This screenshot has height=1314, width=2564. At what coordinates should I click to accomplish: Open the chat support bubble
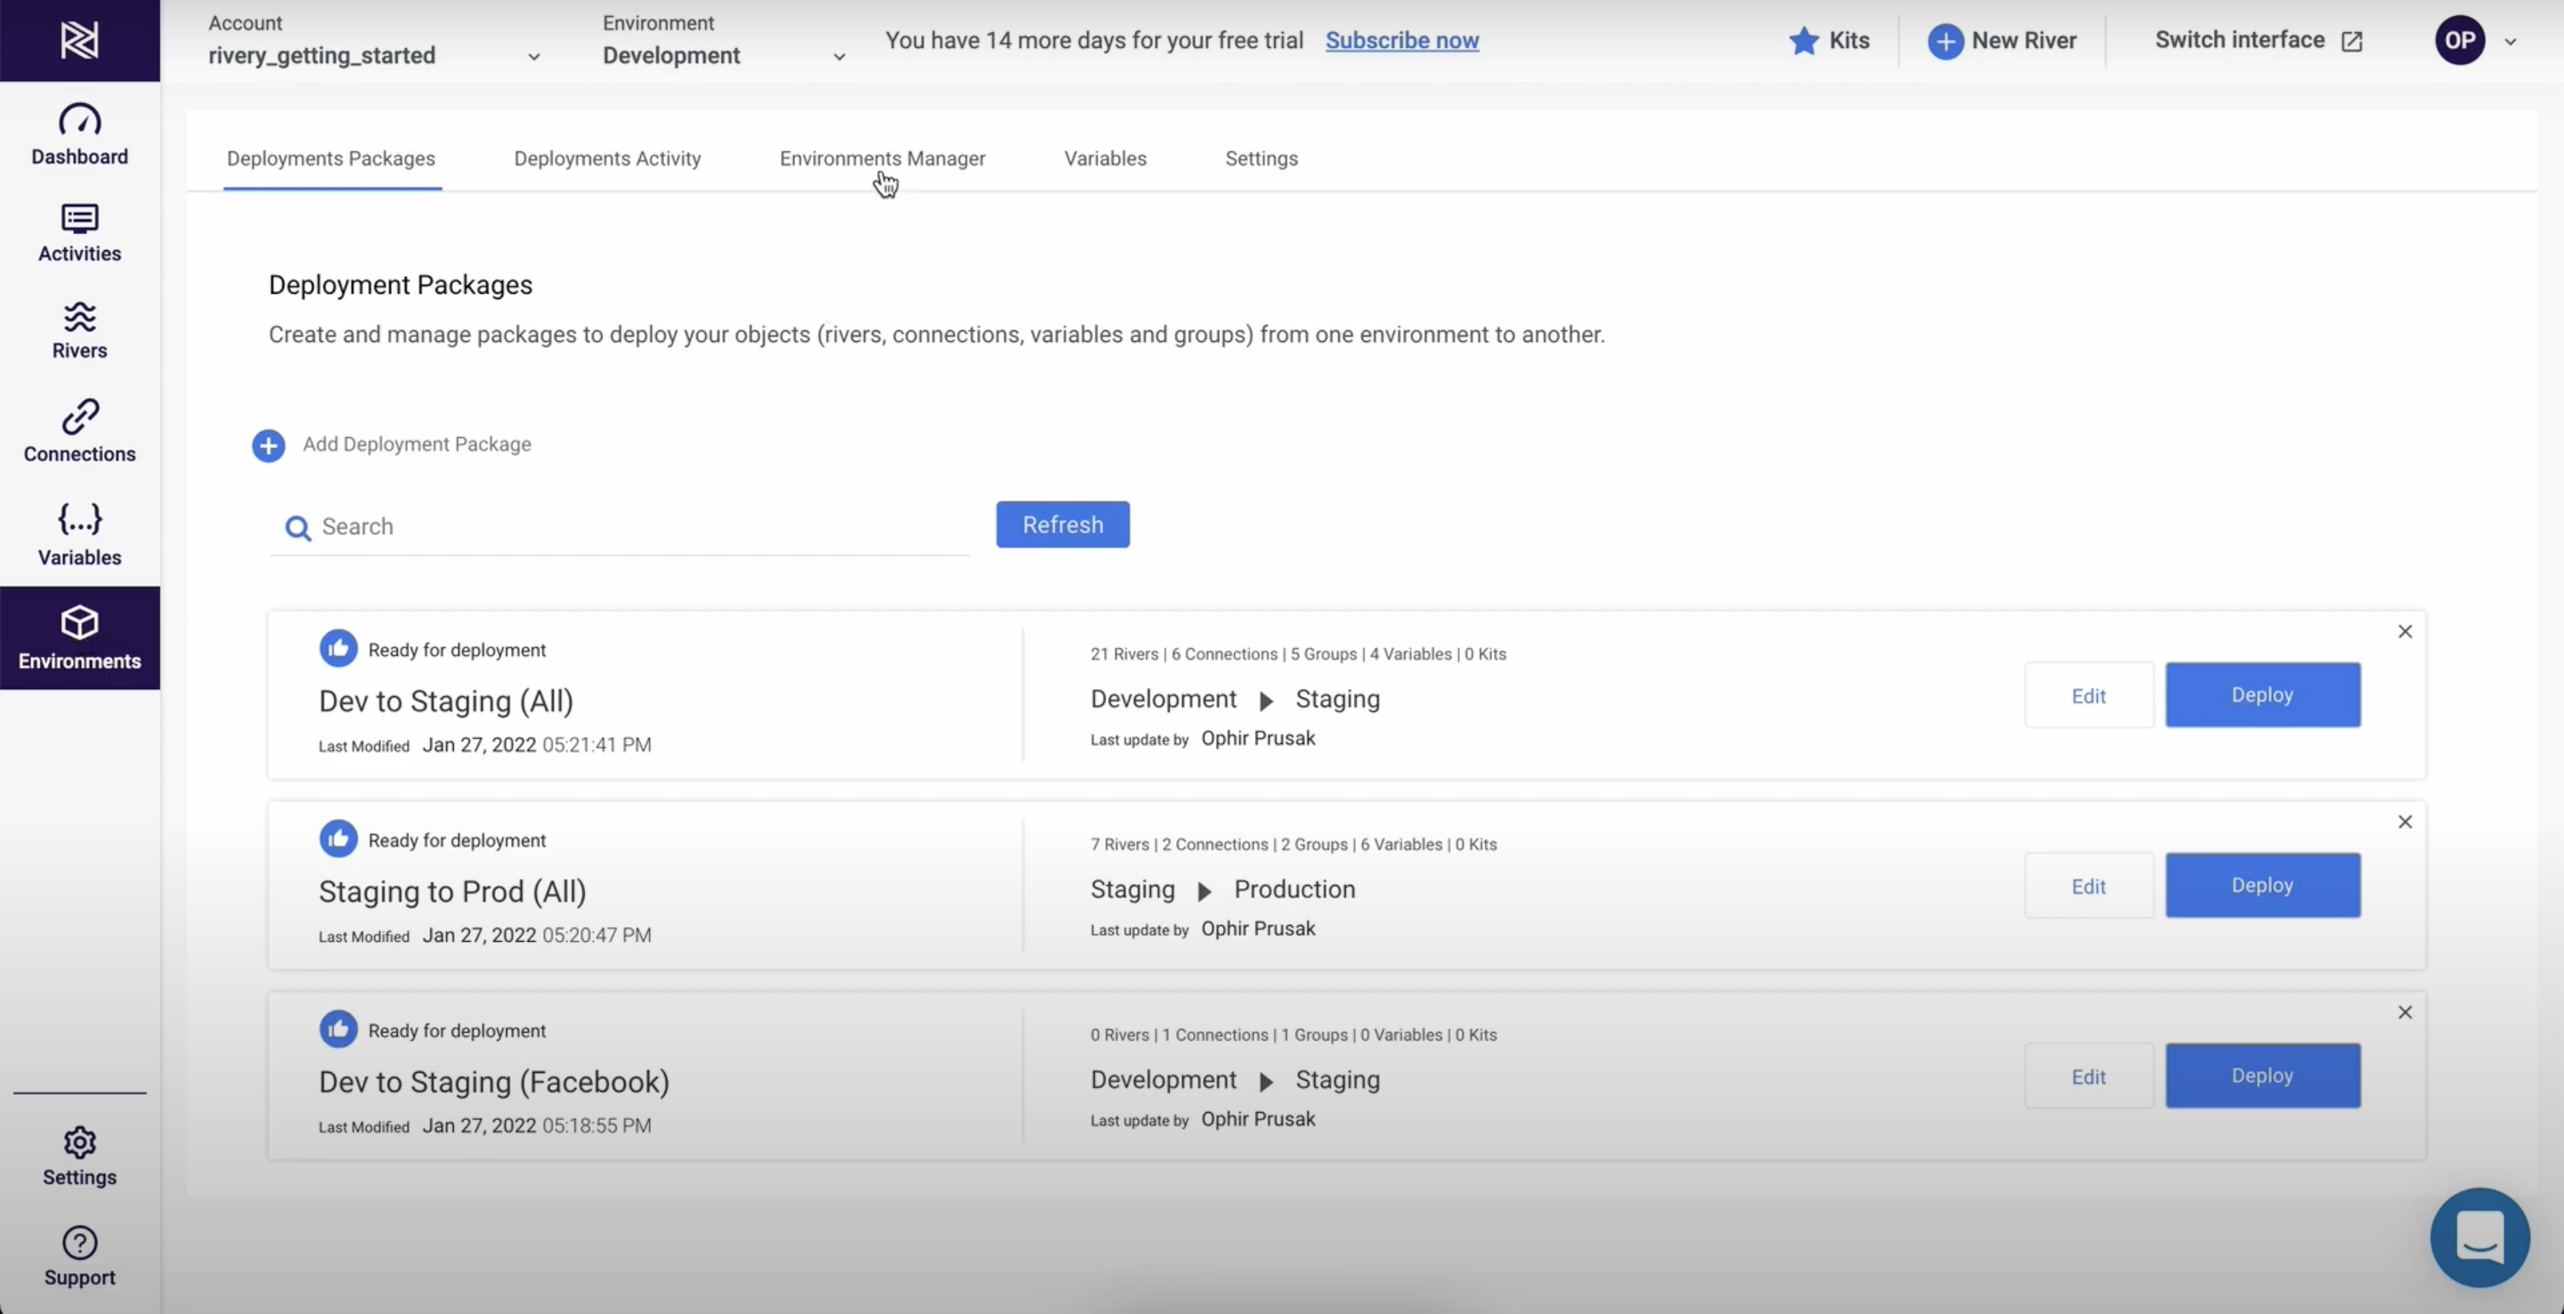tap(2479, 1237)
